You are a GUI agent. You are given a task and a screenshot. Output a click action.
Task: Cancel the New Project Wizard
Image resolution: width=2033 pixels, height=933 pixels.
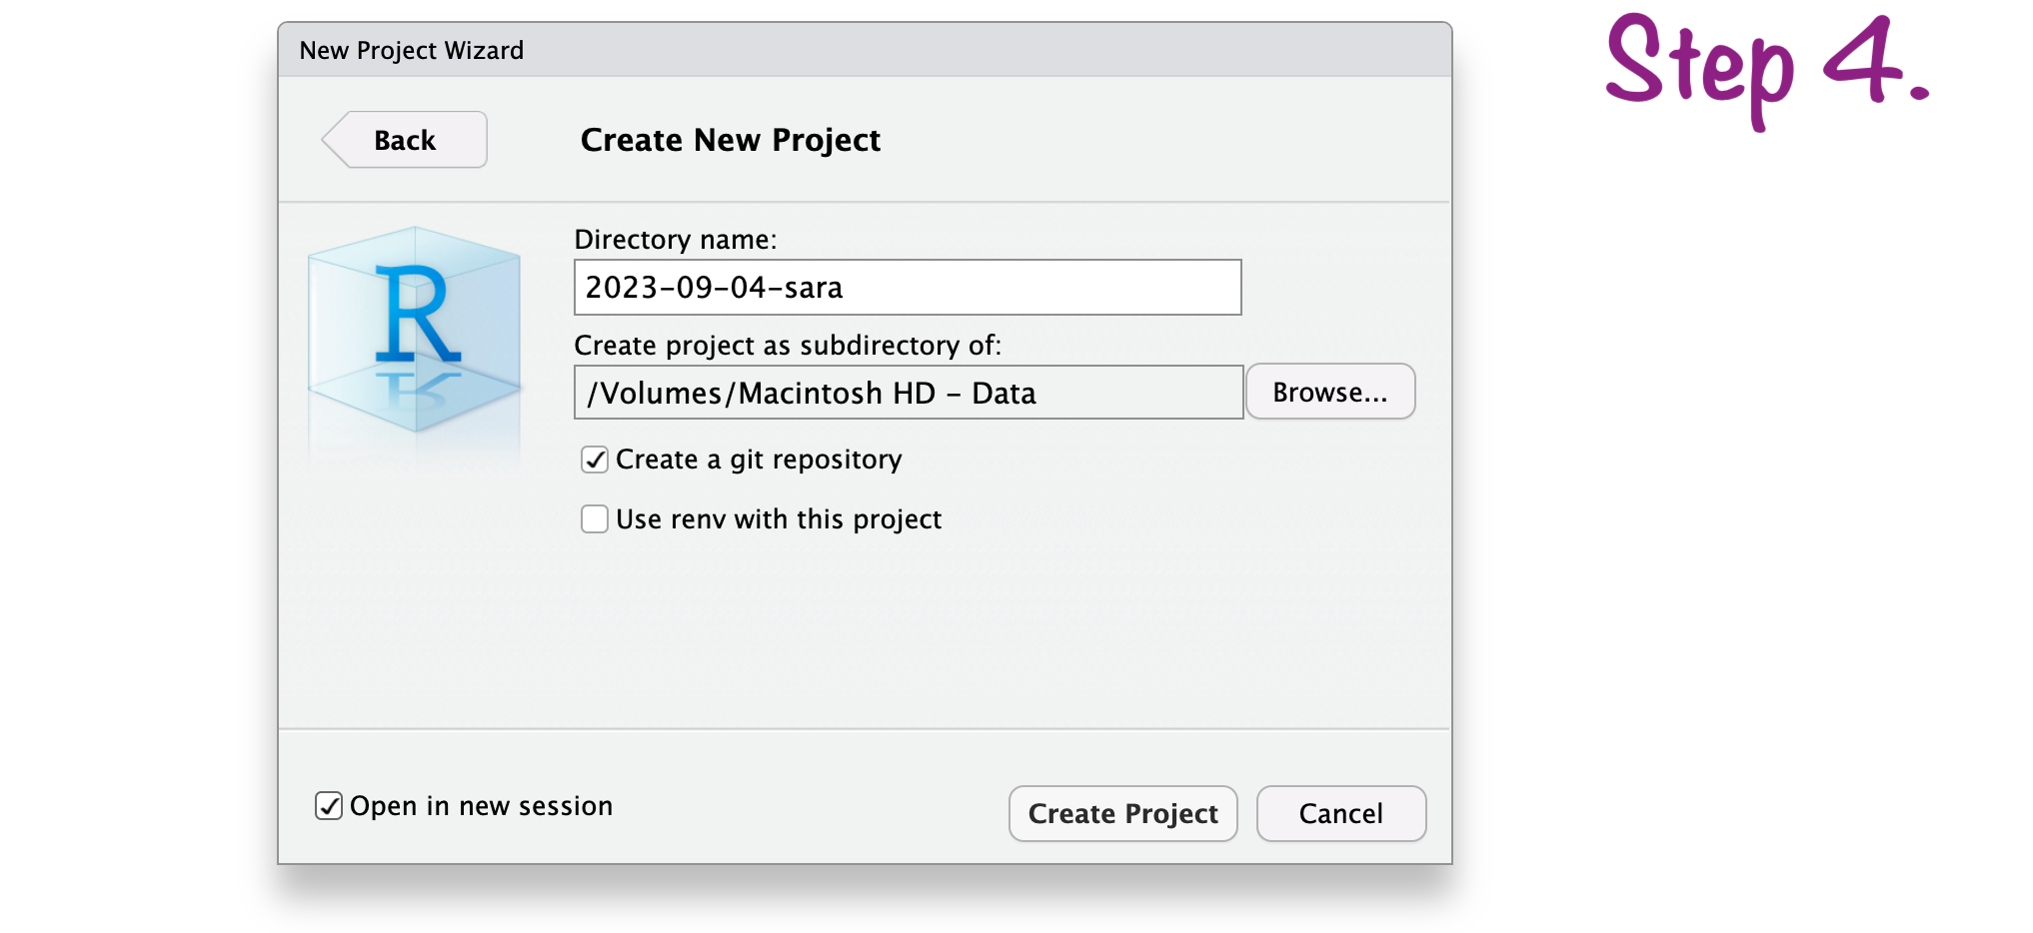click(x=1340, y=813)
